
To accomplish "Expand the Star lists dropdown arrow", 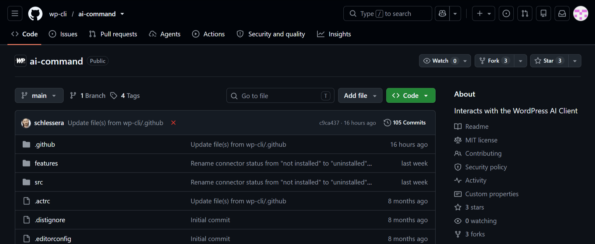I will coord(575,61).
